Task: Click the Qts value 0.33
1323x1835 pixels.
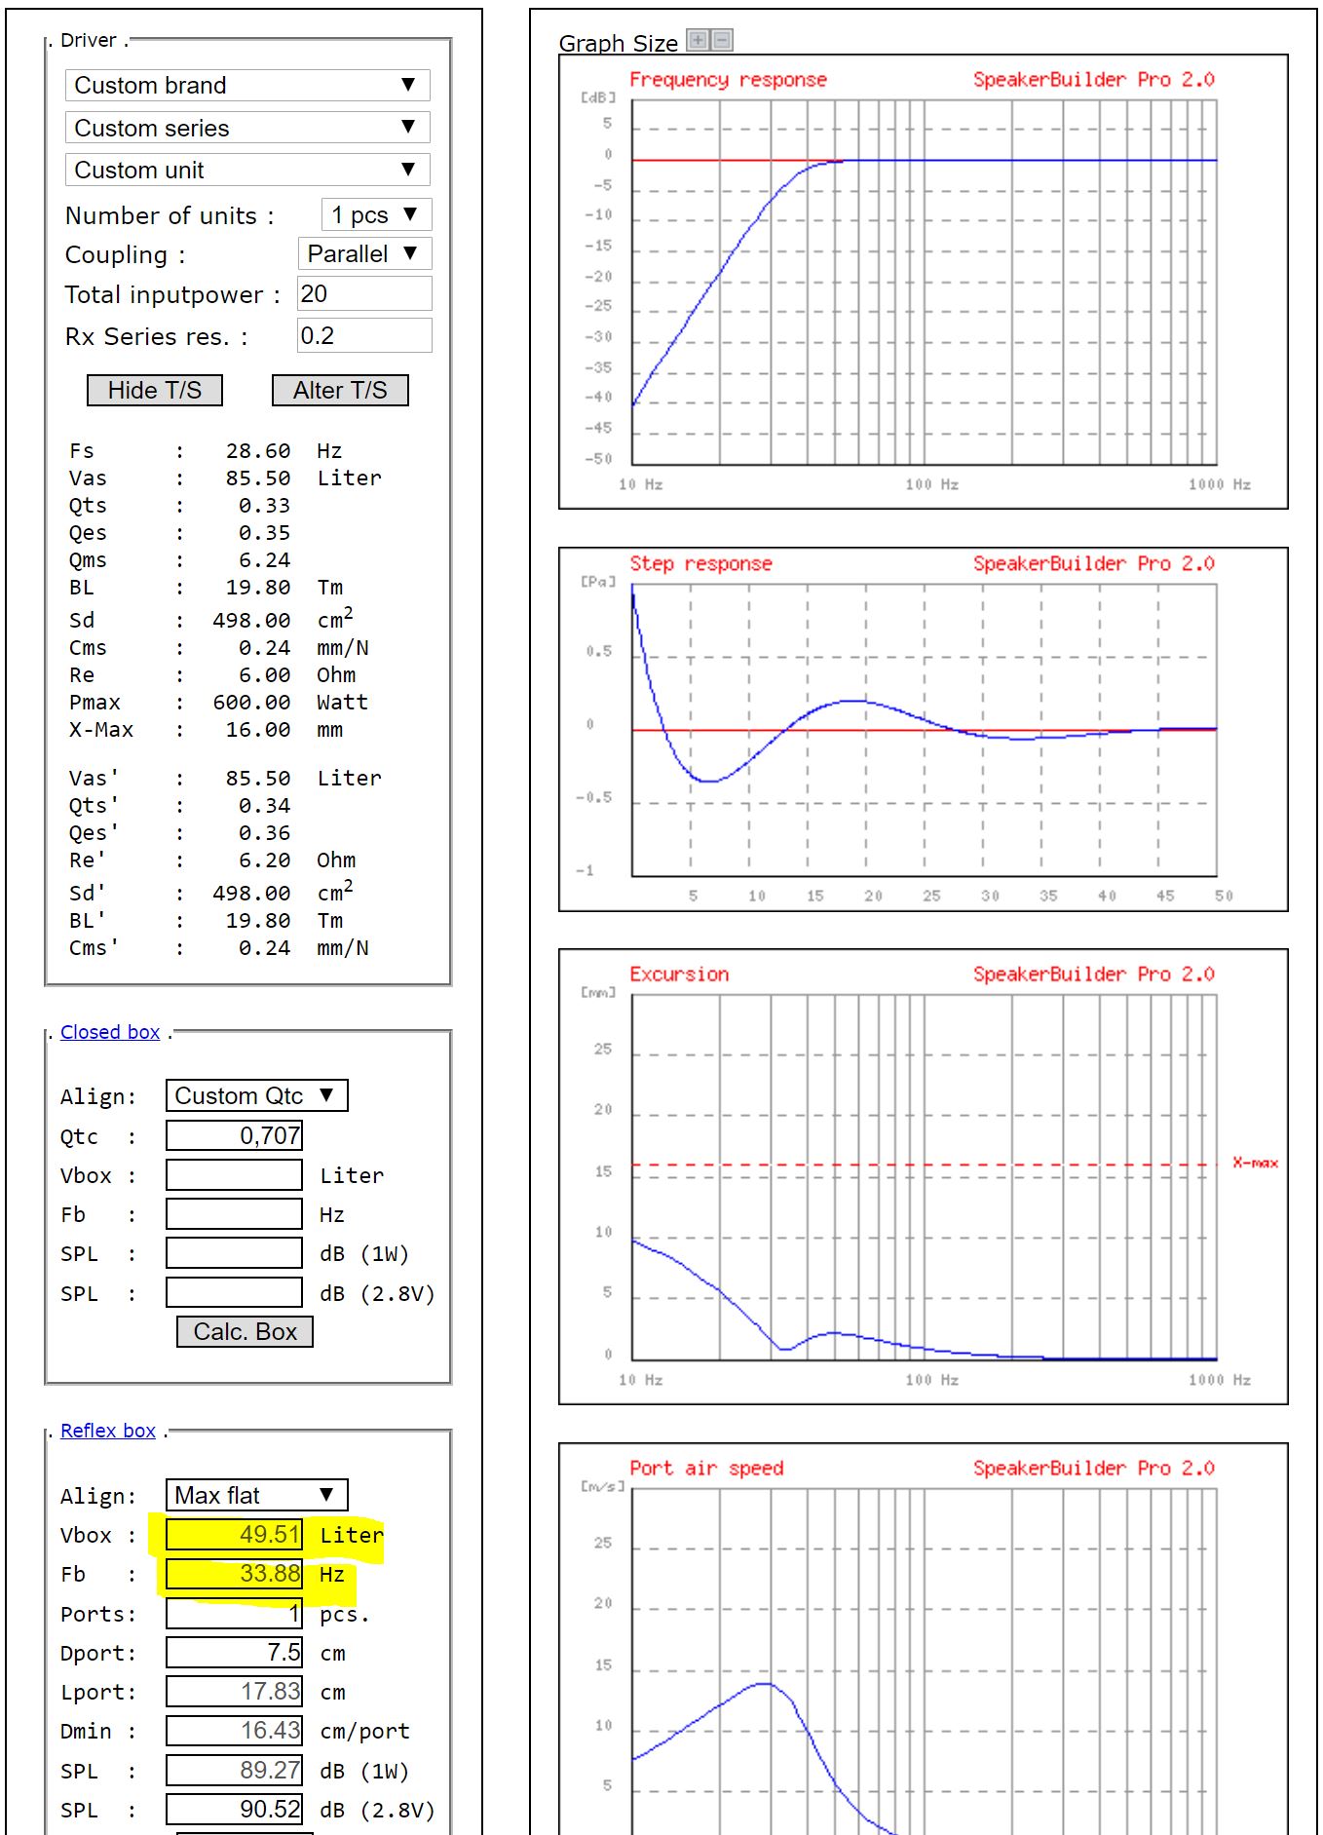Action: click(264, 506)
